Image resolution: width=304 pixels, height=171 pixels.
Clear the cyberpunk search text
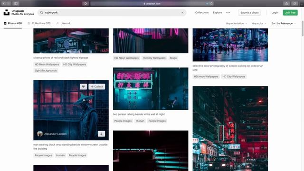point(182,13)
